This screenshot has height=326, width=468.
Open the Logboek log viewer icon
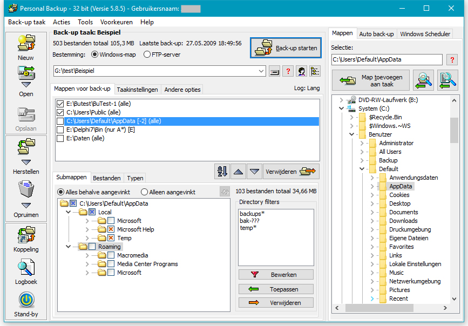click(x=26, y=268)
